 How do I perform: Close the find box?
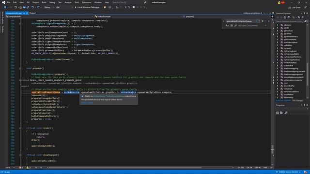coord(268,21)
